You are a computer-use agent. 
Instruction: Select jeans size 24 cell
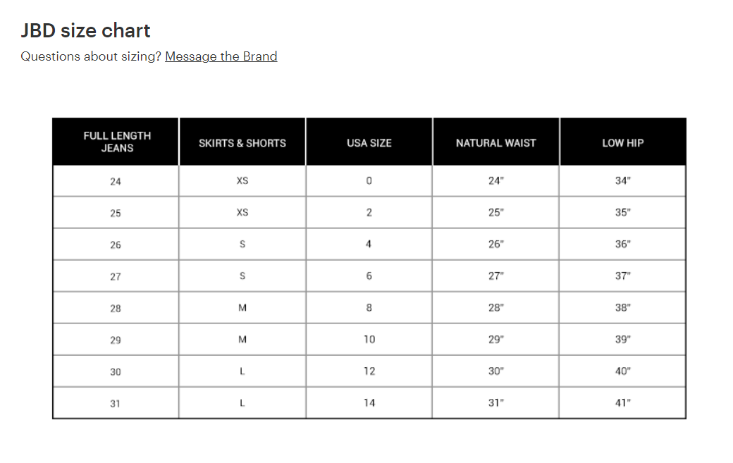(x=116, y=181)
